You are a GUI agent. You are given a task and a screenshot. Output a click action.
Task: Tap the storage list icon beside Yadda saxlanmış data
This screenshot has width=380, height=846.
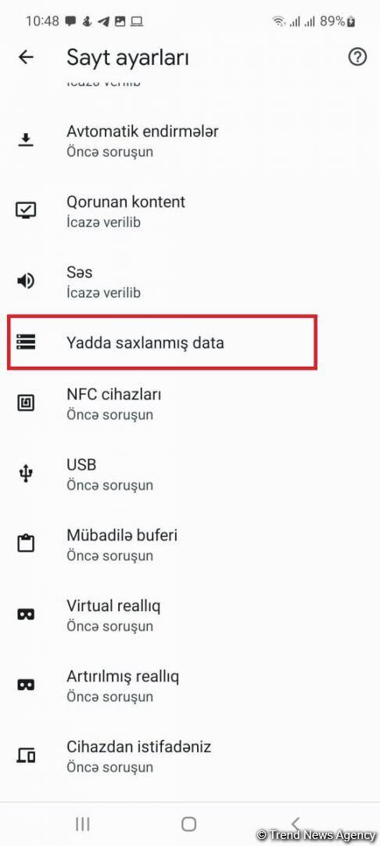click(26, 342)
